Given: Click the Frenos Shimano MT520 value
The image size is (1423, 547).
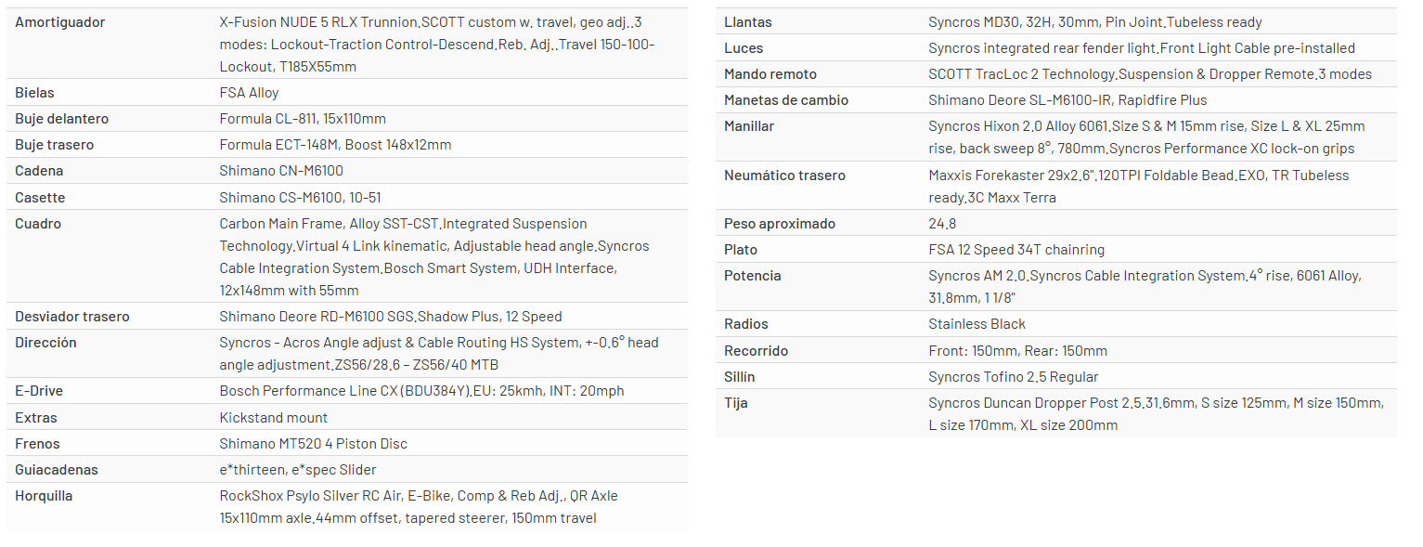Looking at the screenshot, I should click(x=314, y=444).
